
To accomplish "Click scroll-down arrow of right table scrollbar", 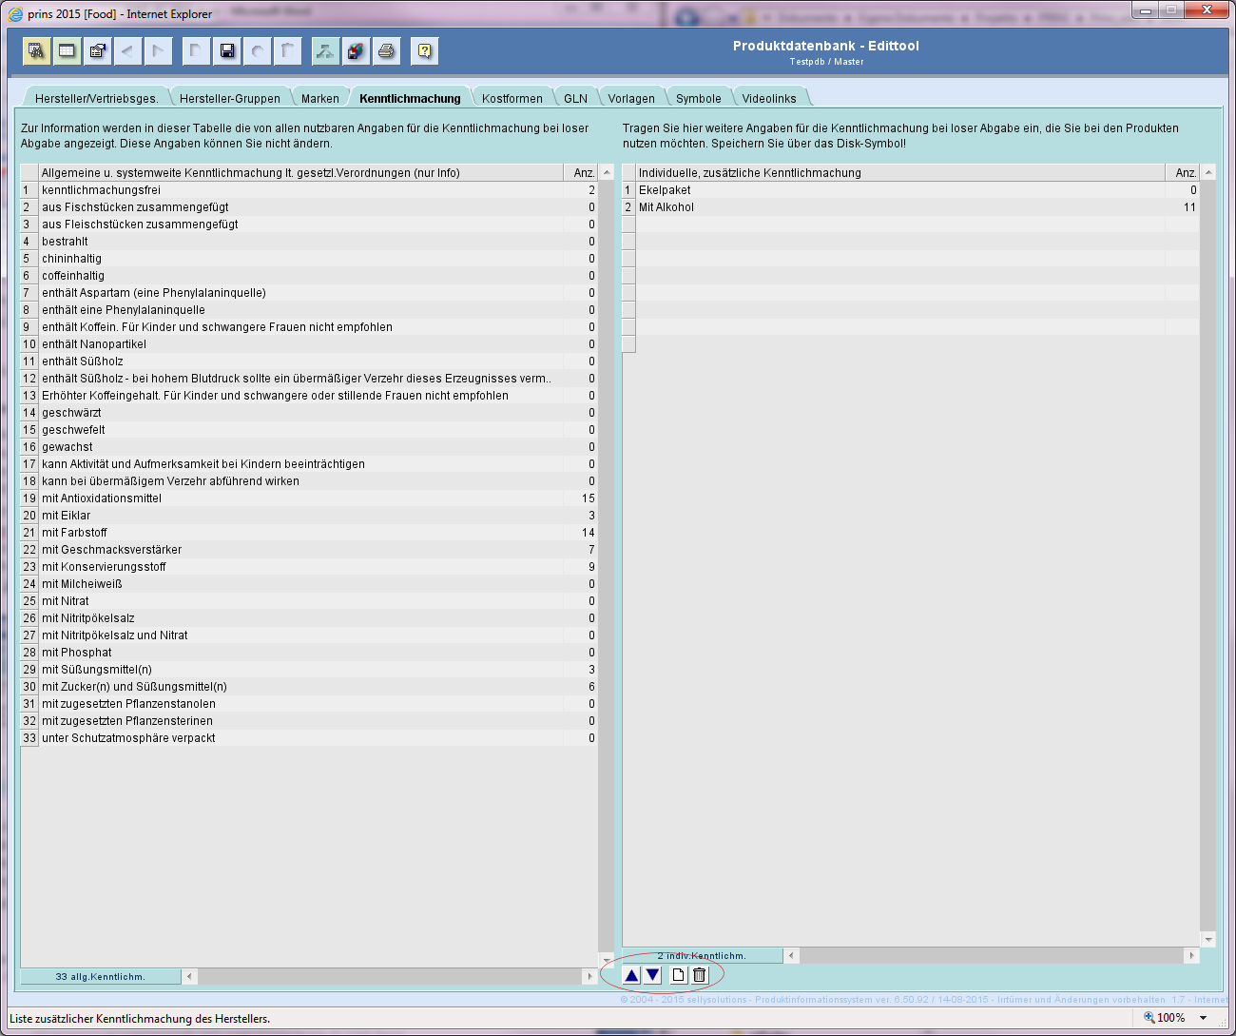I will pos(1208,940).
